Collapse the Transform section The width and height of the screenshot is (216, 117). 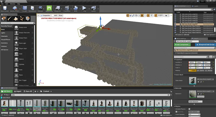[x=174, y=60]
